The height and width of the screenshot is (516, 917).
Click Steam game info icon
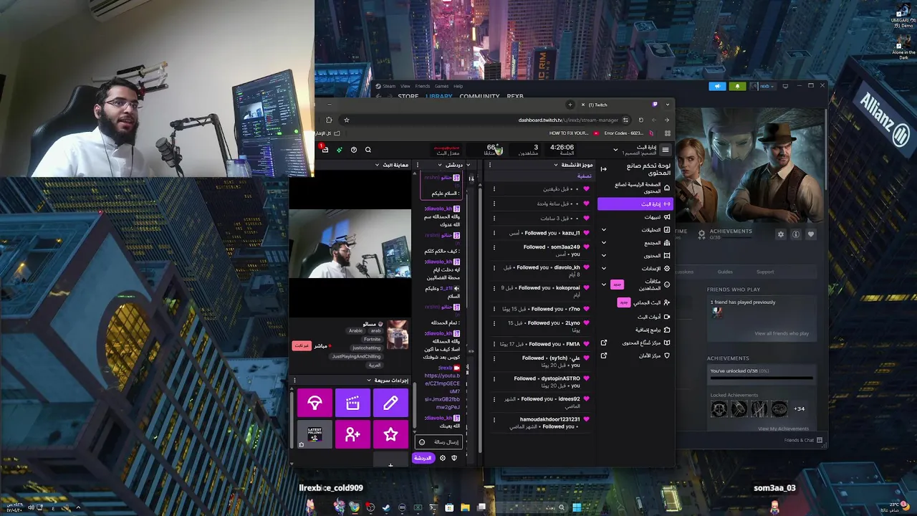796,234
